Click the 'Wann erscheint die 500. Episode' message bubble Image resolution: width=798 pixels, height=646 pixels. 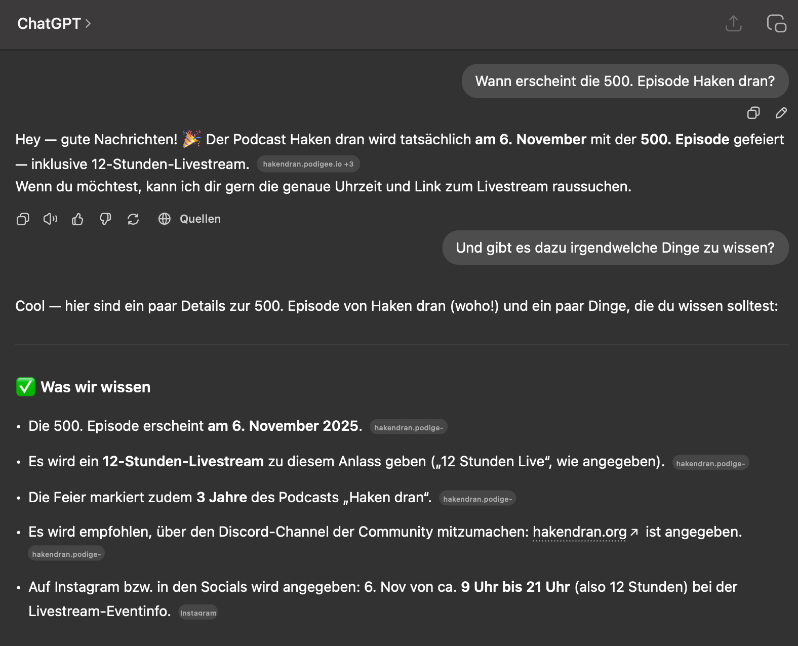[624, 81]
